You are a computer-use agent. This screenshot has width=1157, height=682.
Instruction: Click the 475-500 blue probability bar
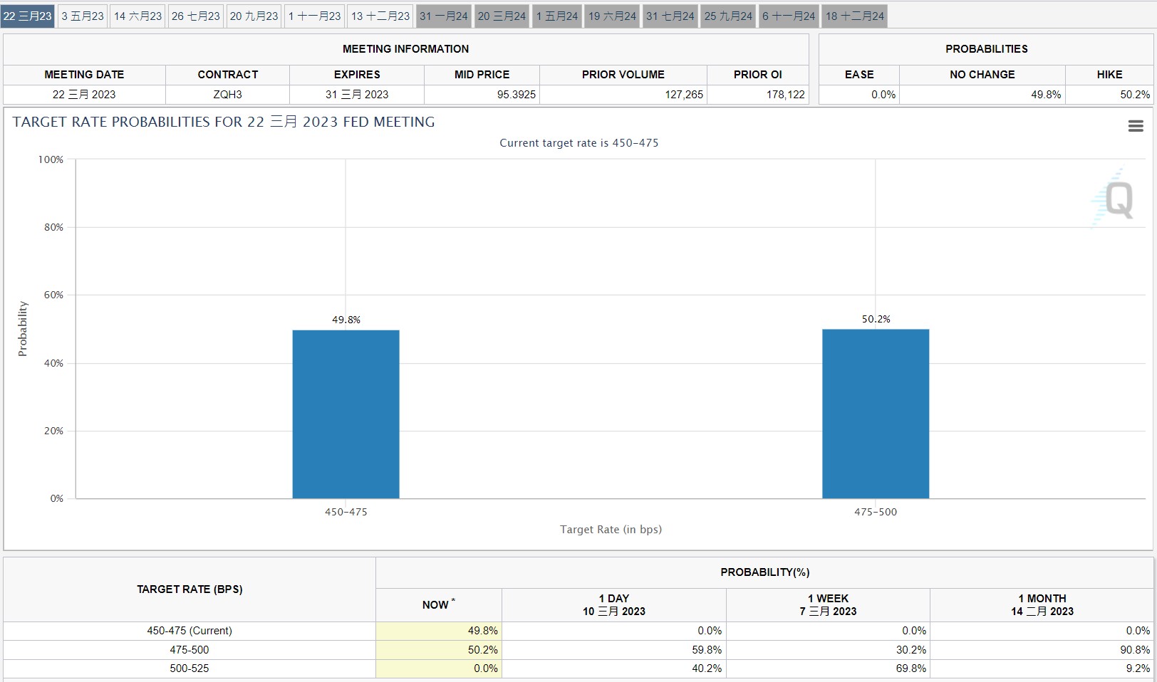[876, 414]
